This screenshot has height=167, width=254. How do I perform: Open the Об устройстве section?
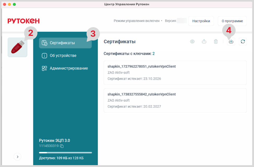(63, 55)
